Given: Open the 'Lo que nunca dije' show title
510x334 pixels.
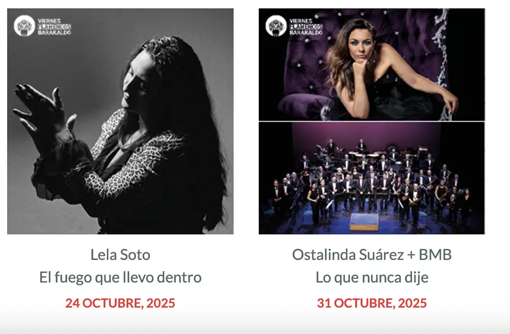Looking at the screenshot, I should click(372, 277).
